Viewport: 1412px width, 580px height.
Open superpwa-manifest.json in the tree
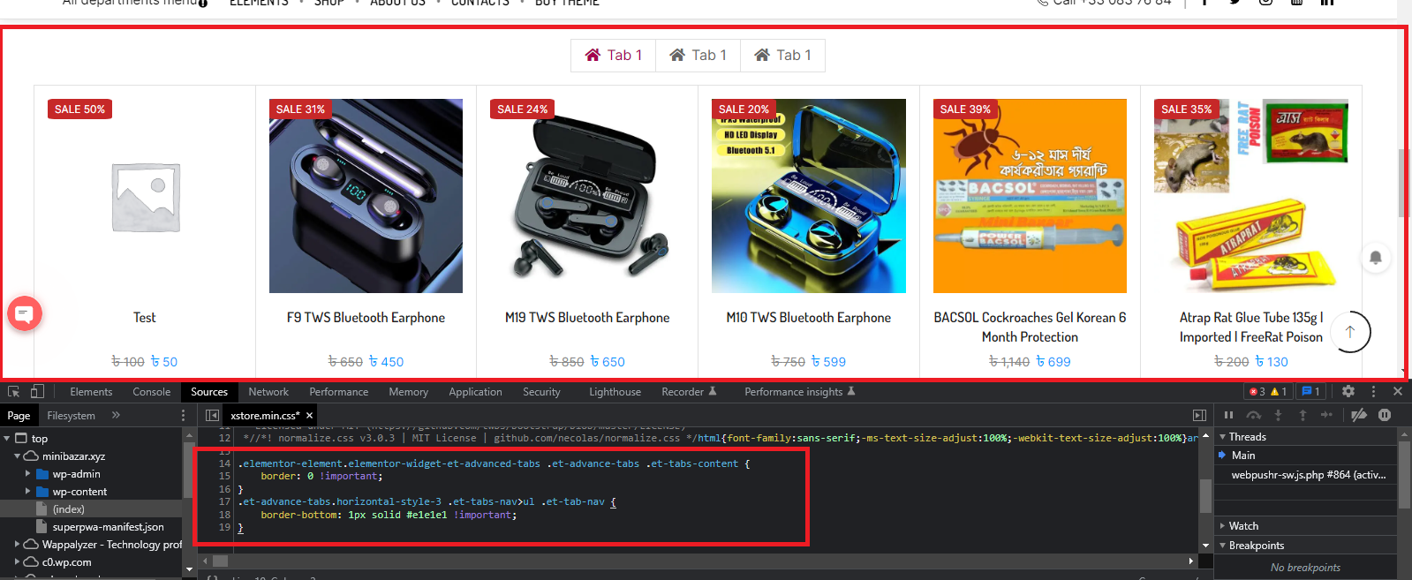pos(108,527)
